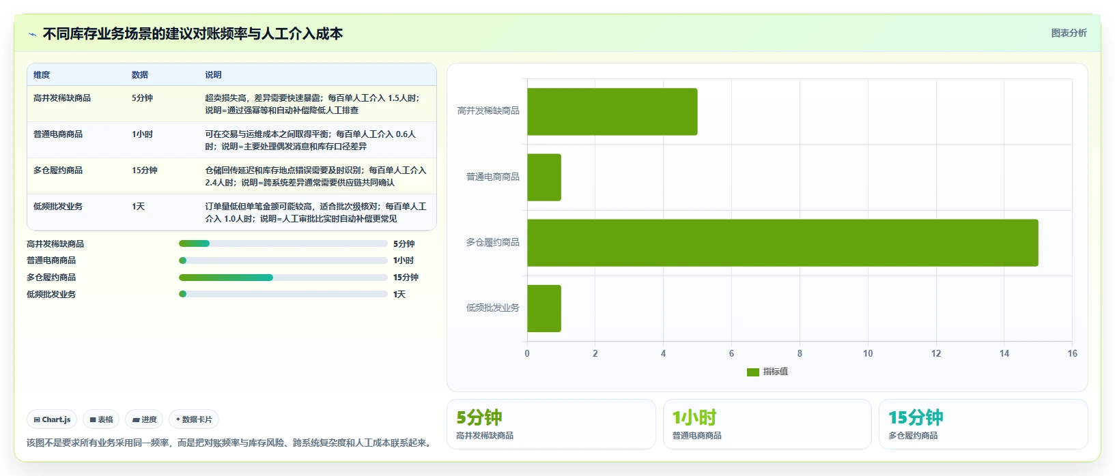Click the 多仓履约商品 progress bar

pos(283,278)
